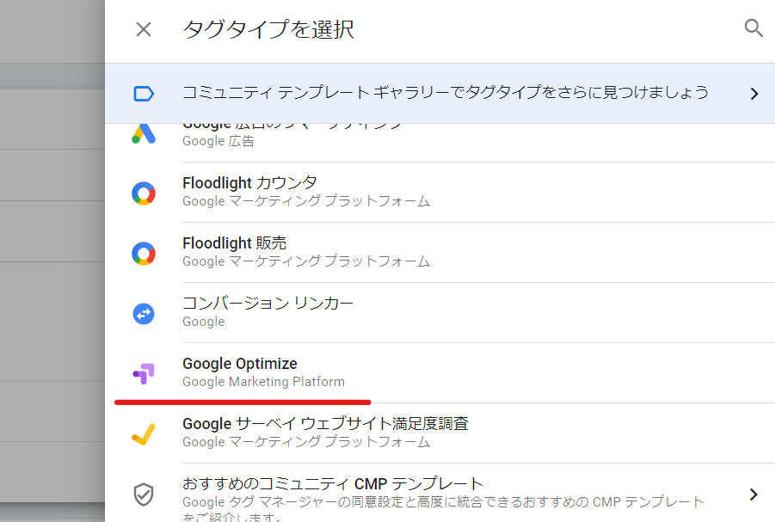Close the tag type selection panel
The image size is (775, 522).
coord(144,29)
